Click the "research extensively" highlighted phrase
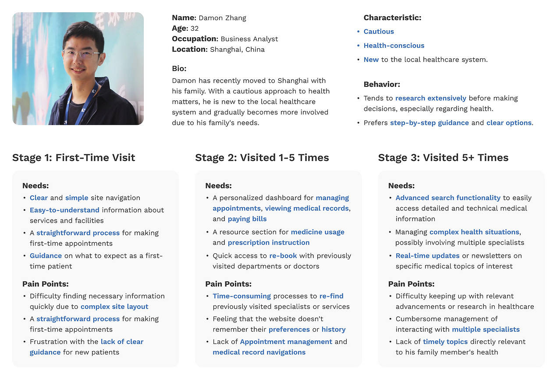 pyautogui.click(x=430, y=98)
